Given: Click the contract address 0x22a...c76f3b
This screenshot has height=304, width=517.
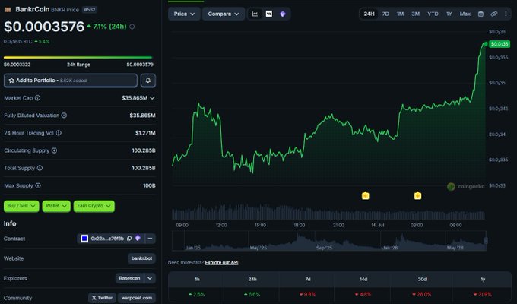Looking at the screenshot, I should [x=107, y=239].
